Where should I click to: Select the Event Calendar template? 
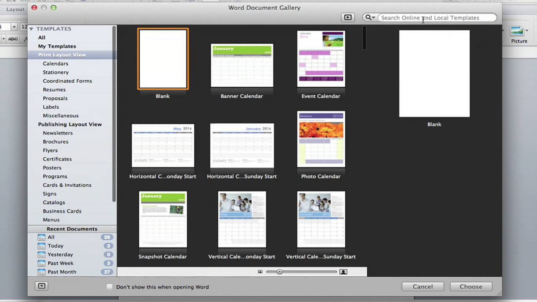[x=321, y=59]
